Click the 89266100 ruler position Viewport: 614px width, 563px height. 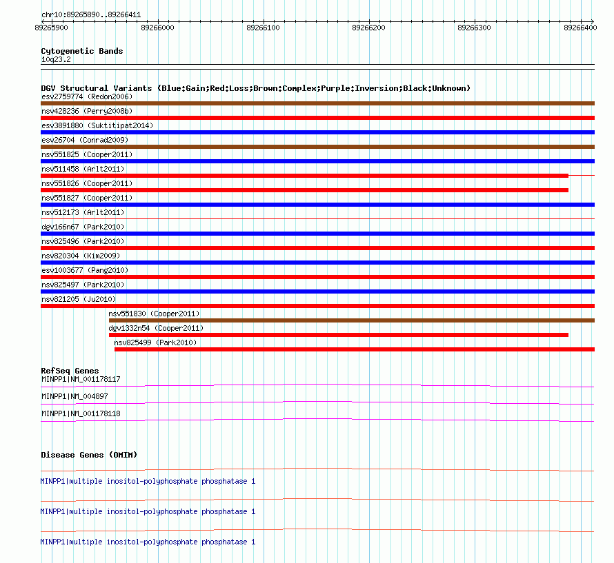coord(263,28)
